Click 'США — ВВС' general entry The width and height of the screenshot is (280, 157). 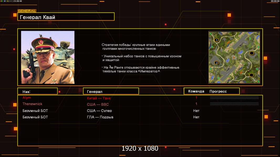(x=98, y=104)
